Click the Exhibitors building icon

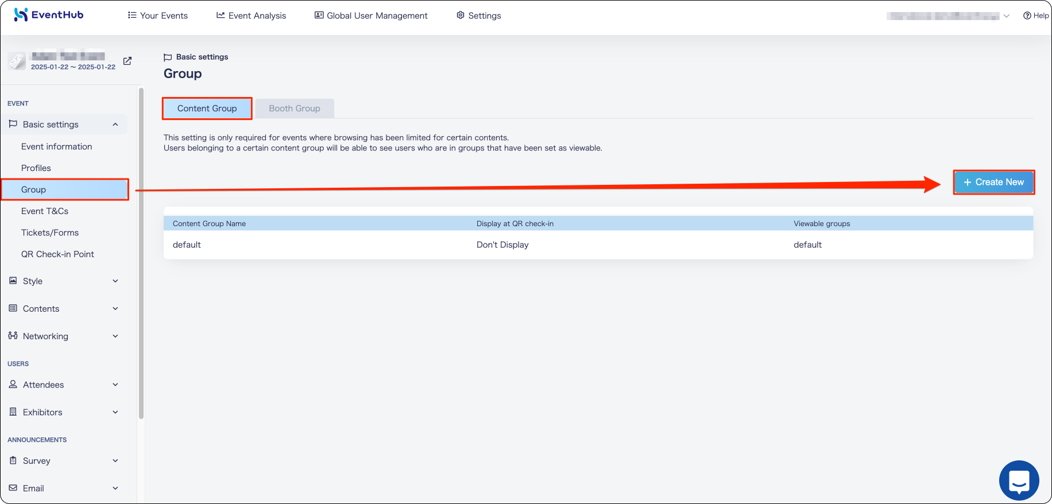click(x=13, y=412)
